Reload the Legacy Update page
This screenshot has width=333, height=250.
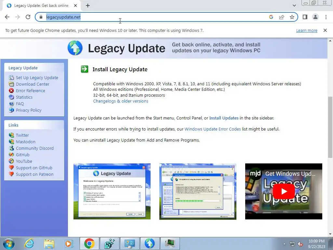28,17
